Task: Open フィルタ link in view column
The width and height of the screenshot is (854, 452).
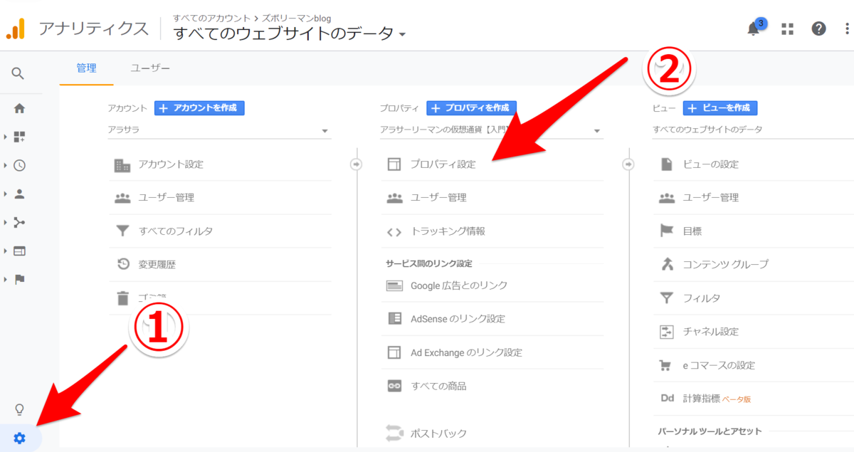Action: [702, 298]
